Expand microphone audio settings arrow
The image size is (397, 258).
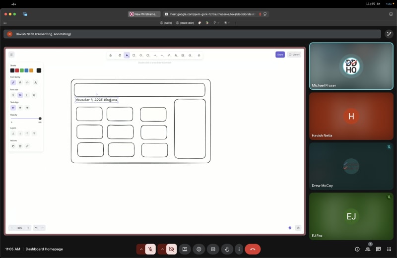click(x=141, y=249)
